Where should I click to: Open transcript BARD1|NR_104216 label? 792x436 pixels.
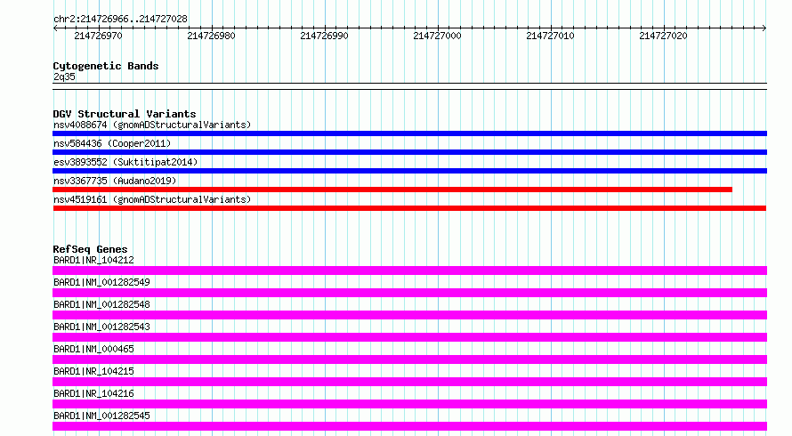[x=93, y=393]
